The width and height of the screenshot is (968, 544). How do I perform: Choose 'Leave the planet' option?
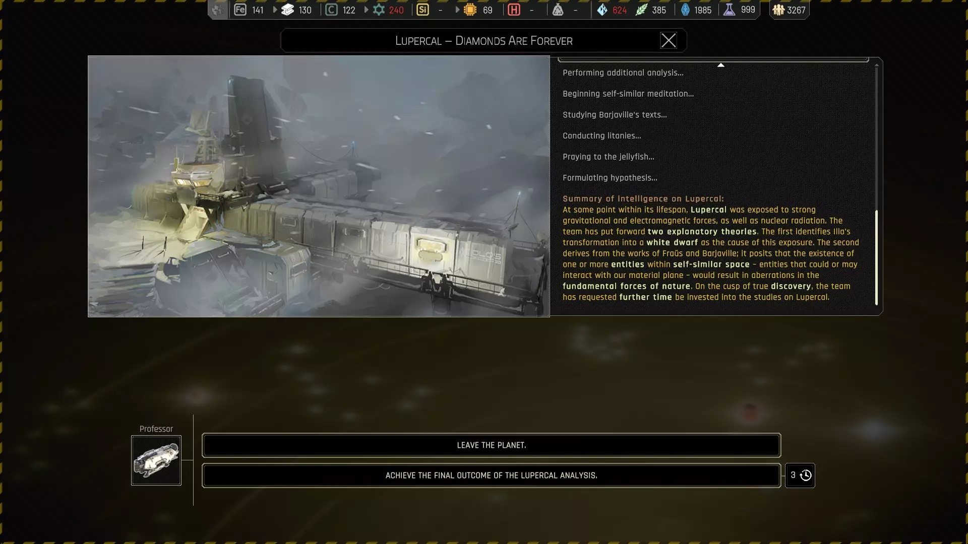coord(491,445)
